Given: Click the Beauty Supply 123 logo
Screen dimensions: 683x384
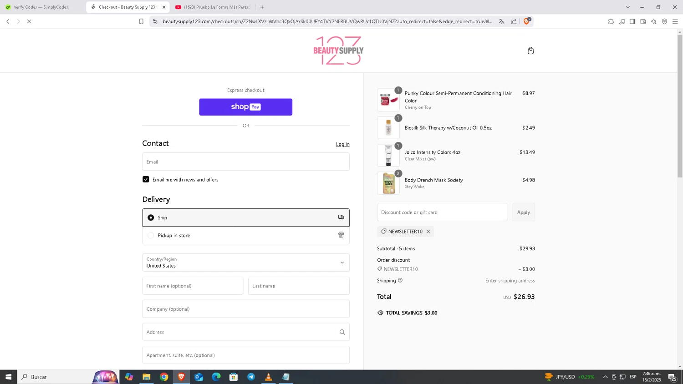Looking at the screenshot, I should pyautogui.click(x=338, y=51).
